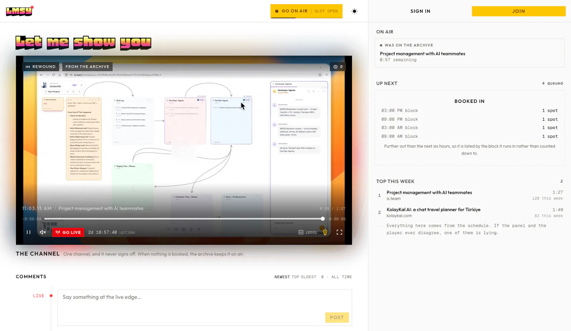This screenshot has width=571, height=331.
Task: Sort comments by OLDEST
Action: (x=308, y=277)
